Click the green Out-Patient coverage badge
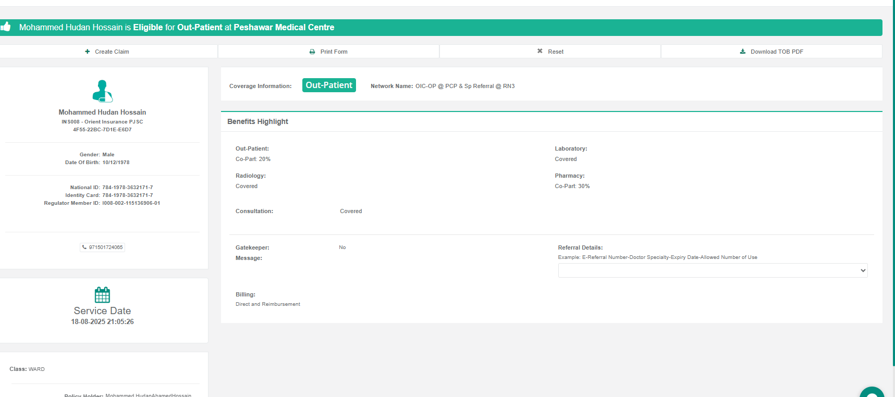Screen dimensions: 895x397 click(329, 85)
